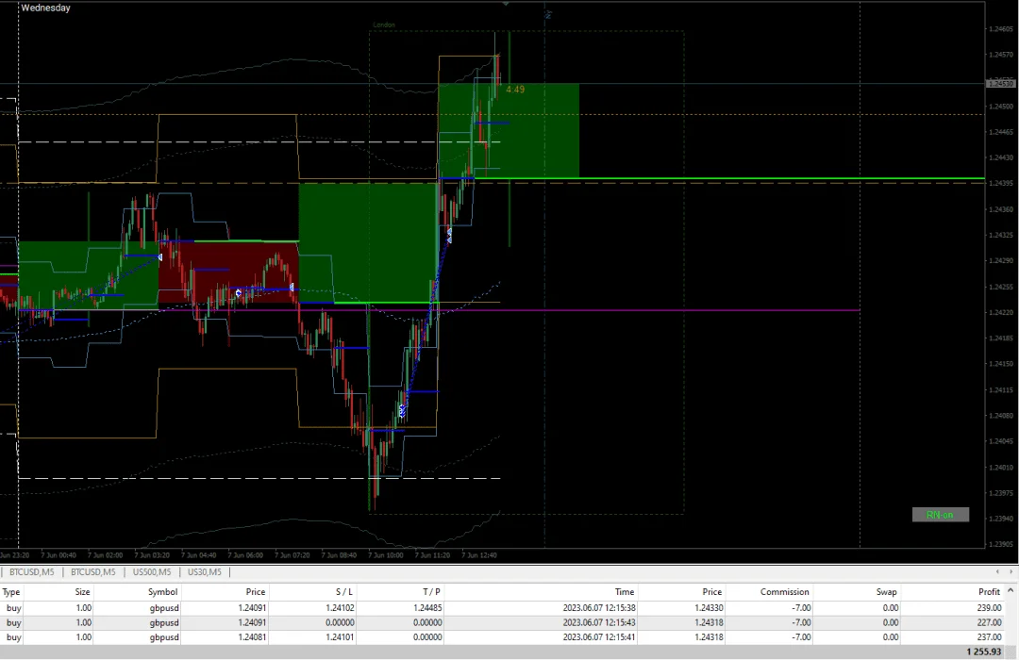Click the chart shift triangle at the top of the chart

point(506,4)
